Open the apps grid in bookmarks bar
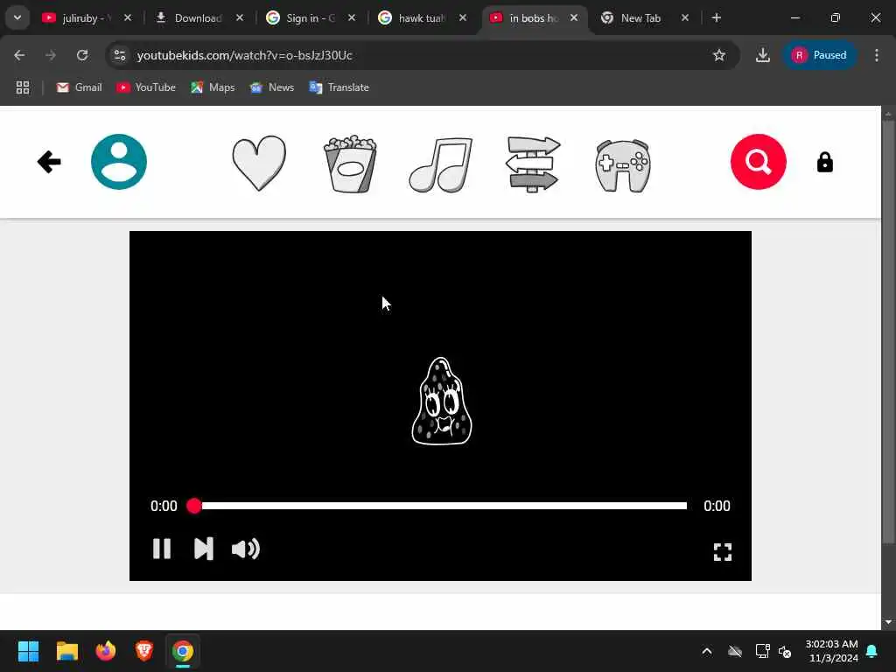 pyautogui.click(x=23, y=87)
